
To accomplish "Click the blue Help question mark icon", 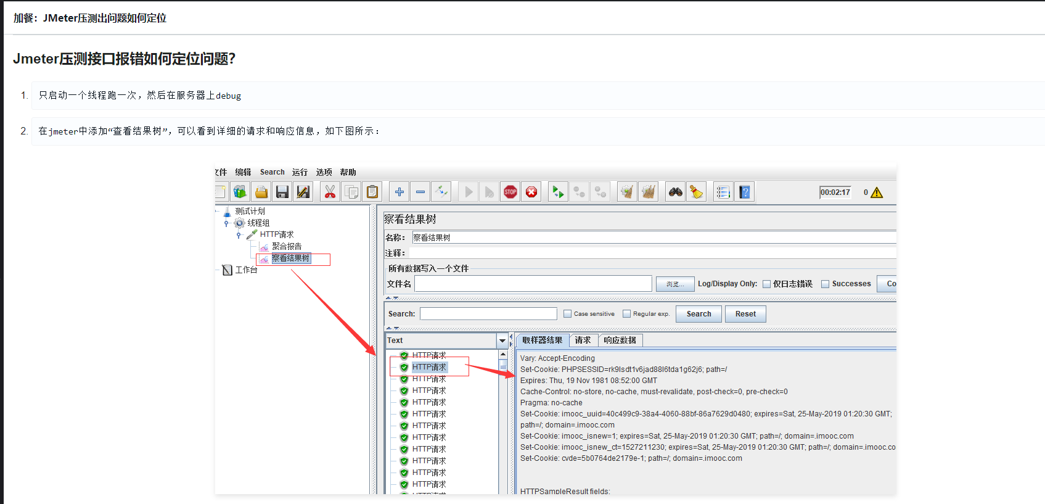I will [745, 192].
